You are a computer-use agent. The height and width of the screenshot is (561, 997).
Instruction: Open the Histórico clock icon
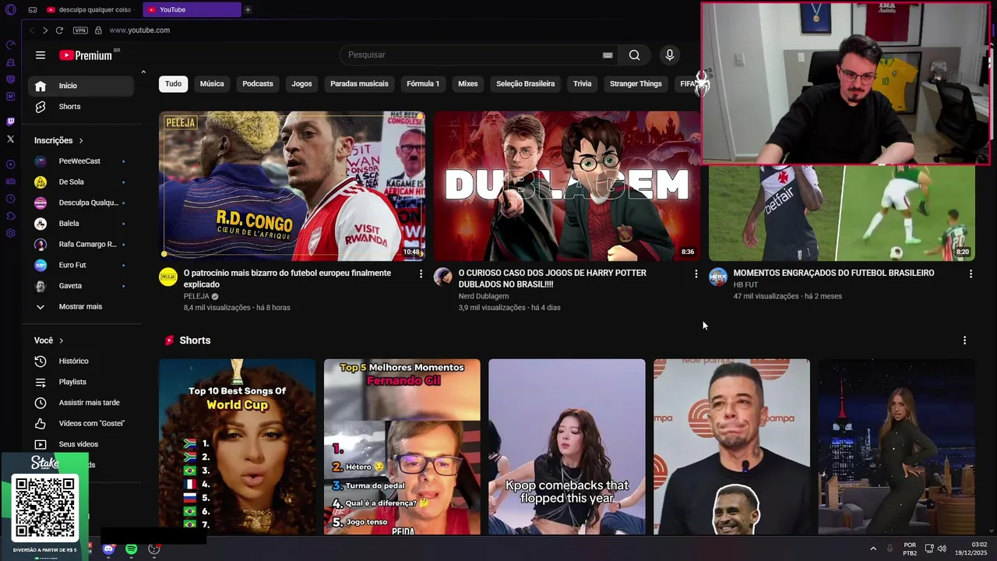(41, 362)
